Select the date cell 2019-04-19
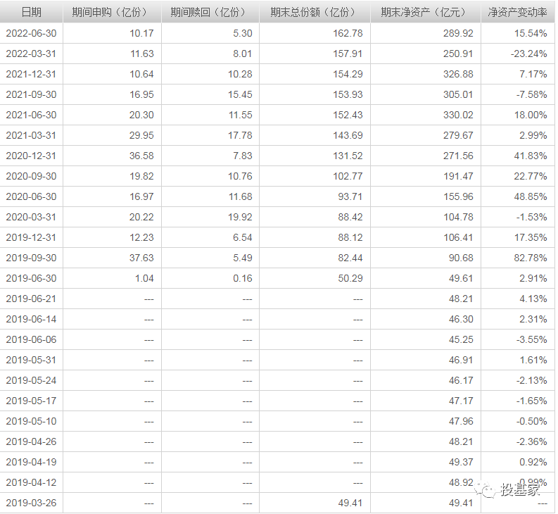The width and height of the screenshot is (558, 514). [32, 463]
